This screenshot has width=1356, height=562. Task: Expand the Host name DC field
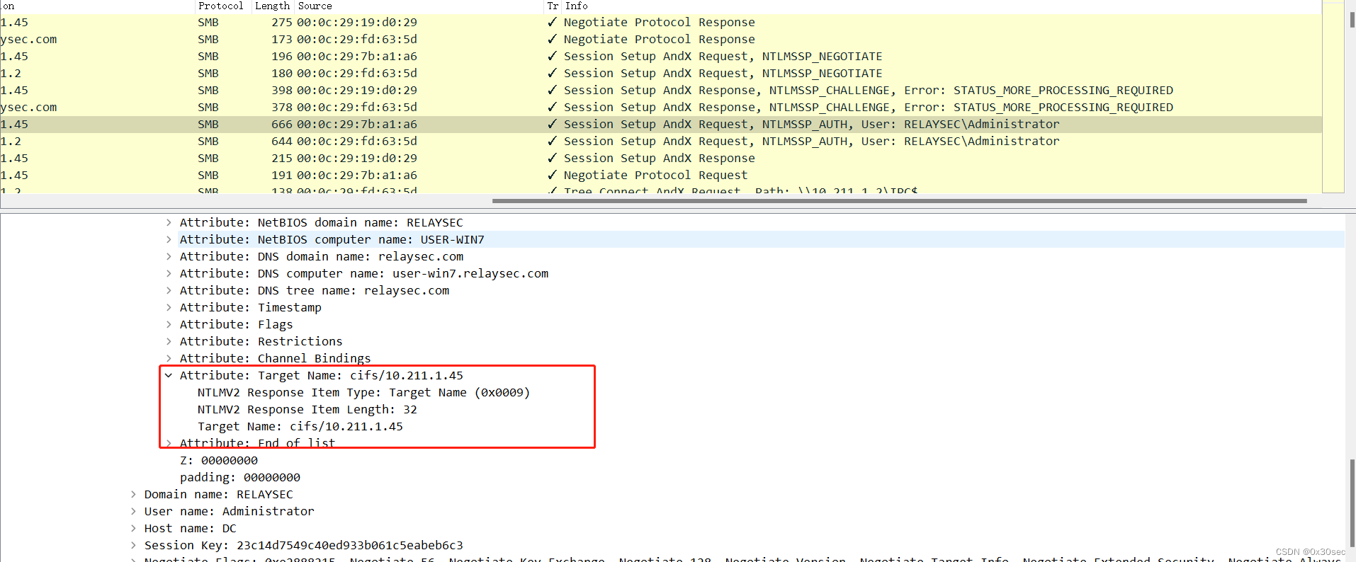tap(133, 528)
